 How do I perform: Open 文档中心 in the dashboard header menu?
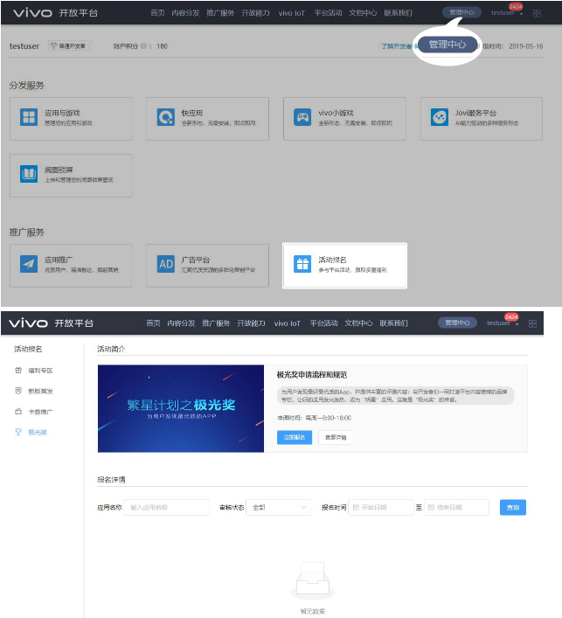(363, 13)
